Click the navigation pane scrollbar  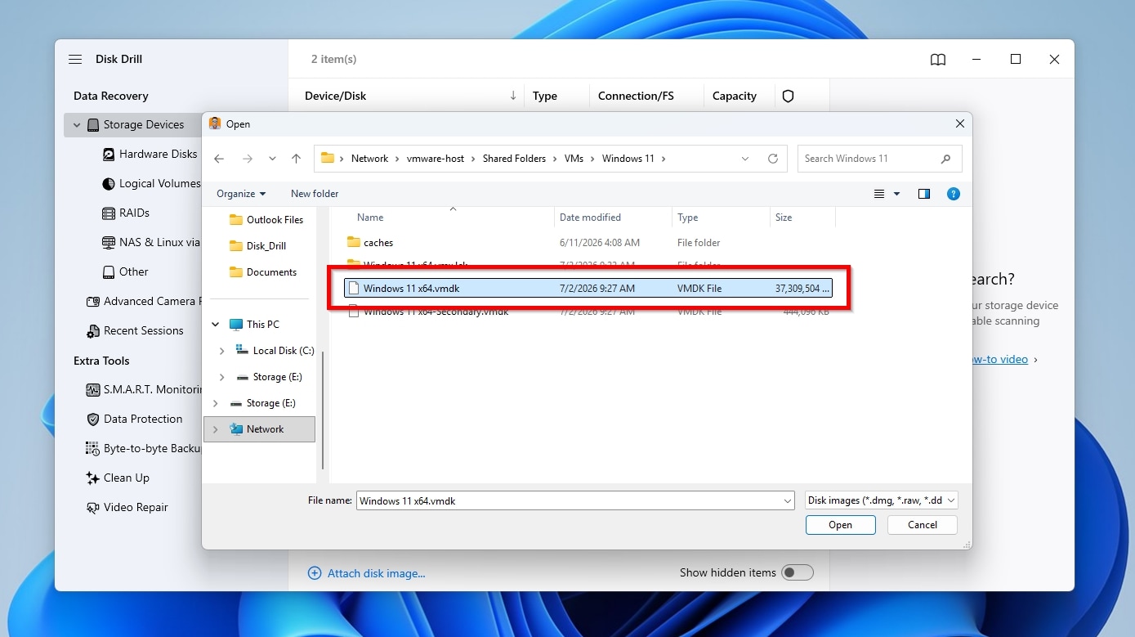coord(324,409)
